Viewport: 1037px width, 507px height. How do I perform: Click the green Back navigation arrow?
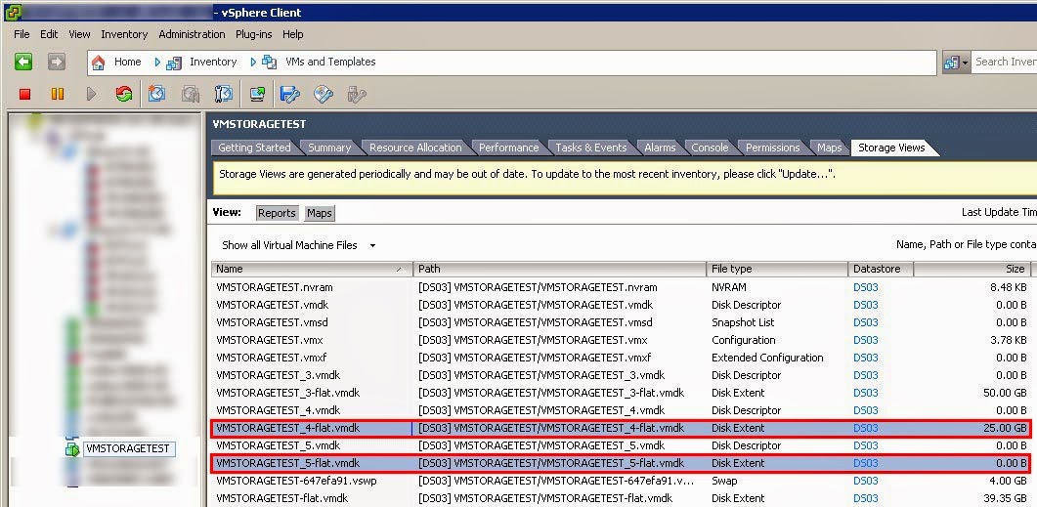click(x=23, y=63)
